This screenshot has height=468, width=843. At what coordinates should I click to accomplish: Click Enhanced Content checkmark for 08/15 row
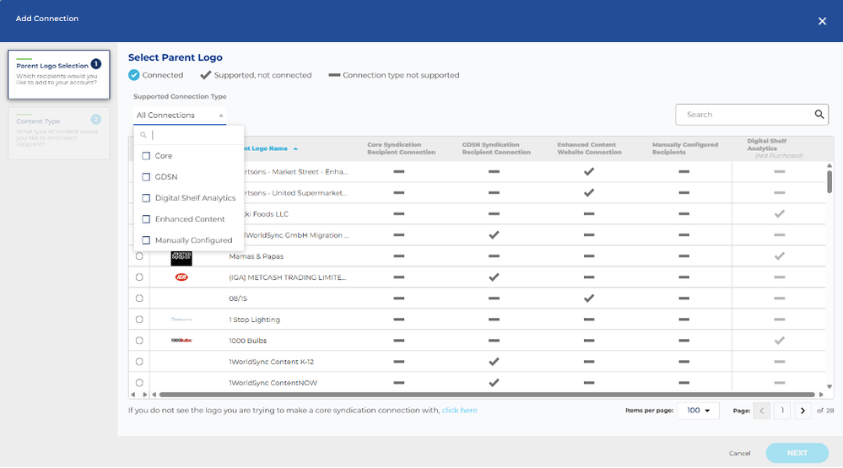[589, 299]
